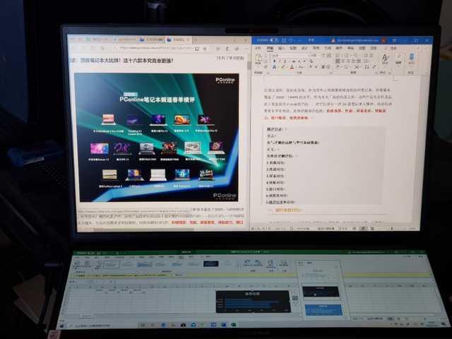Click the Bullets list icon in Word
This screenshot has width=452, height=339.
(338, 55)
